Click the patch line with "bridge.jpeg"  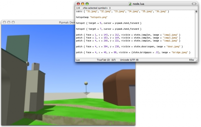pos(133,53)
